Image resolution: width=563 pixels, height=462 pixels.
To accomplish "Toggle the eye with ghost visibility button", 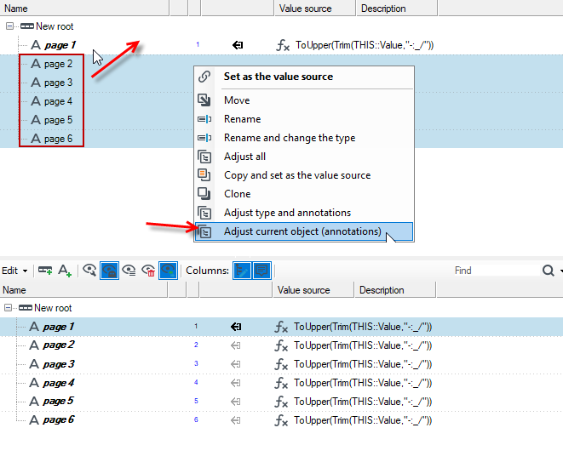I will point(109,271).
